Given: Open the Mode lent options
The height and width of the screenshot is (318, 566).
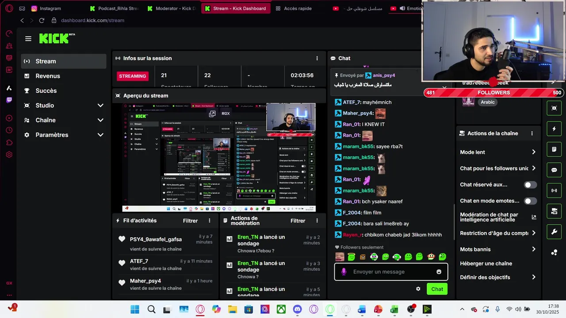Looking at the screenshot, I should pyautogui.click(x=498, y=152).
